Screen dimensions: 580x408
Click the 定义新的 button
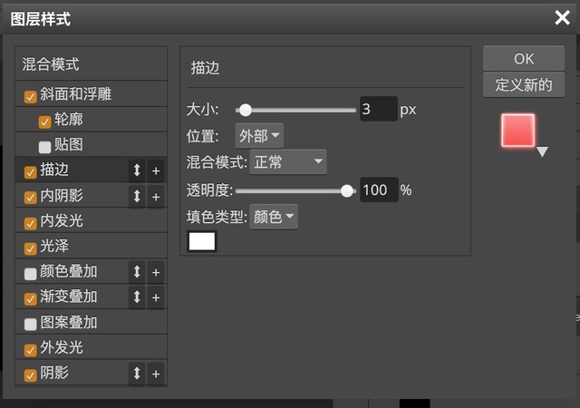[x=523, y=84]
